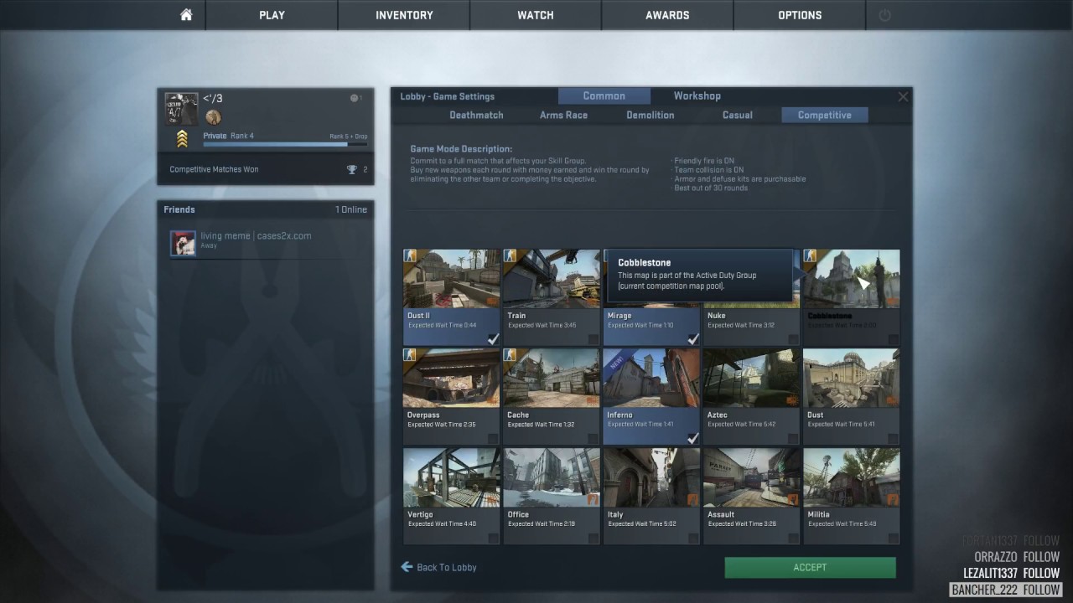1073x603 pixels.
Task: Click the green ACCEPT button
Action: click(810, 568)
